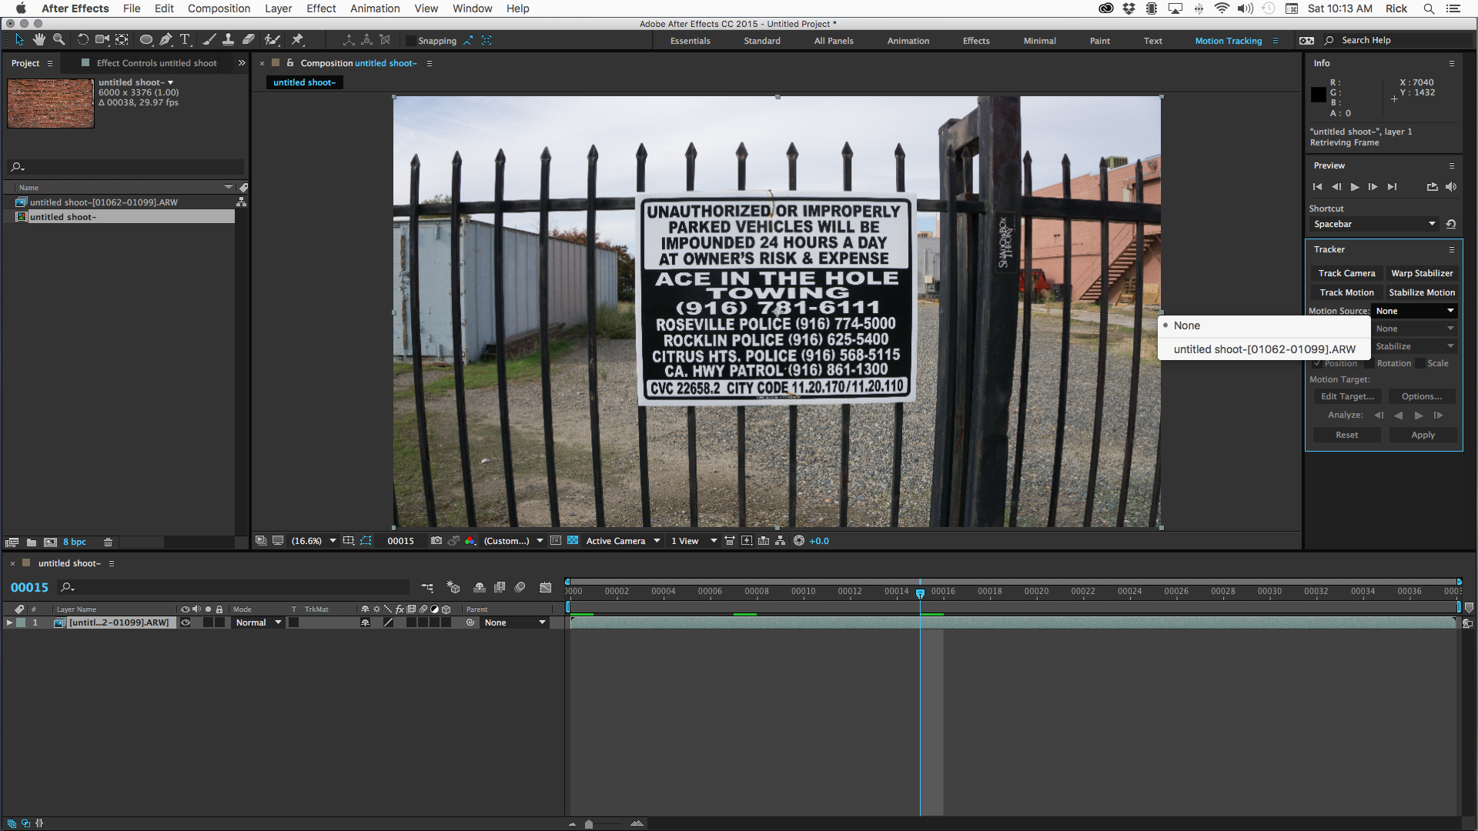Toggle the Position checkbox in Tracker

click(1317, 363)
